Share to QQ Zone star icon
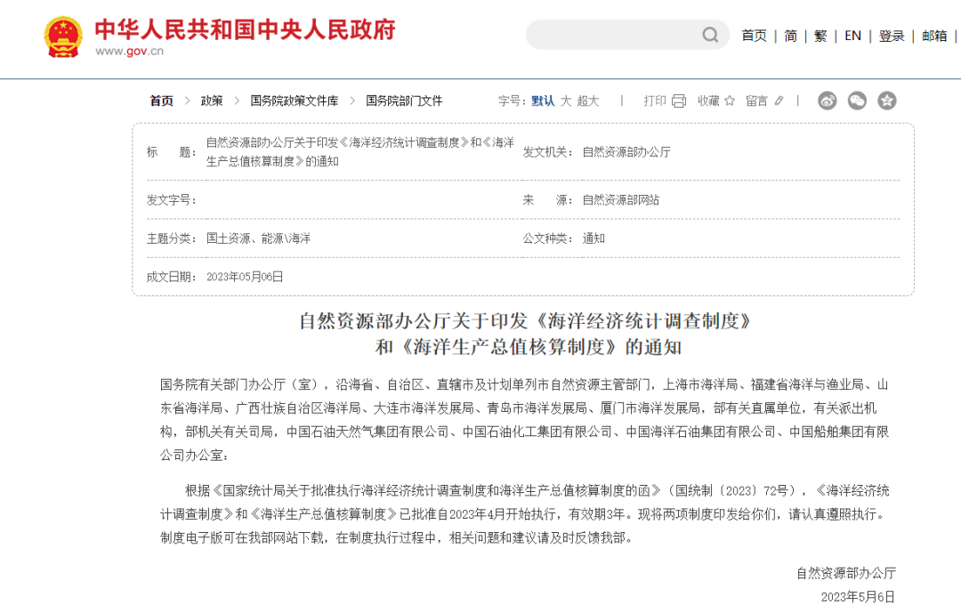The height and width of the screenshot is (613, 961). [886, 101]
